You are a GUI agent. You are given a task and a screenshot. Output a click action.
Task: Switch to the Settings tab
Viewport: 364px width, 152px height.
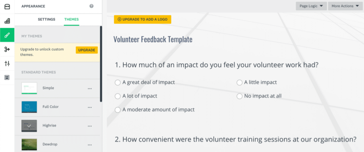click(47, 19)
